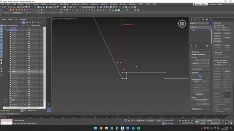Open the Utilities command panel tab
The image size is (234, 131).
coord(211,20)
